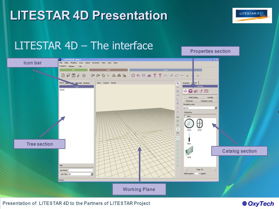Click the Catalogo Locale button
This screenshot has width=279, height=209.
pos(206,101)
